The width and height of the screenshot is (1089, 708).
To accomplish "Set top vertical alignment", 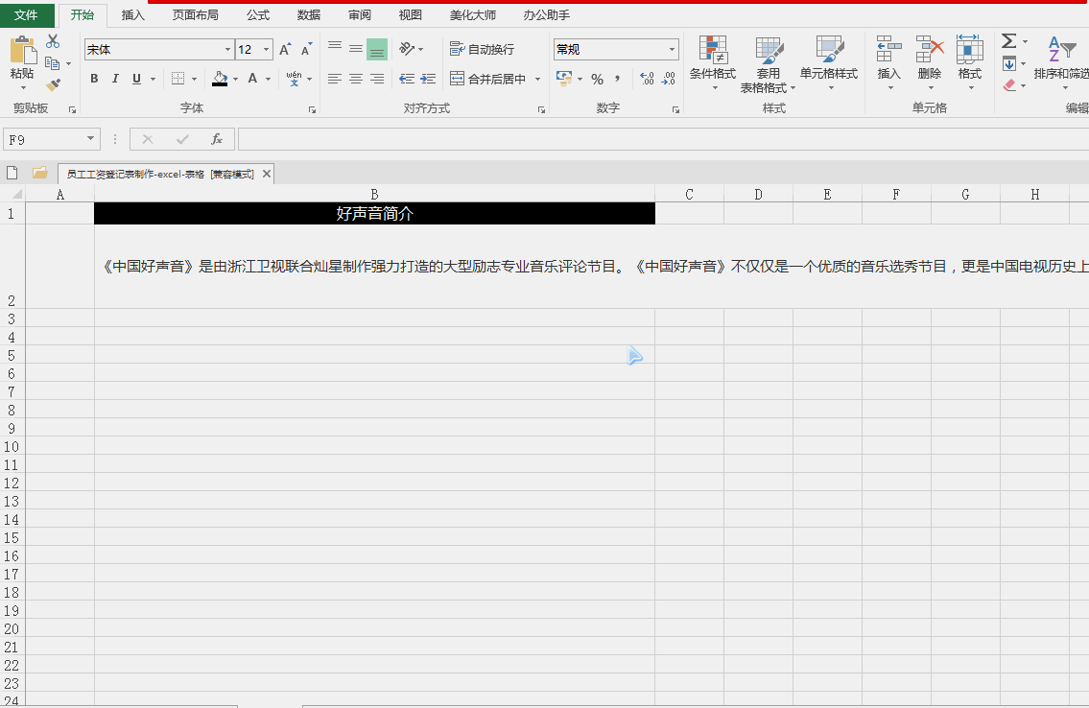I will (335, 46).
